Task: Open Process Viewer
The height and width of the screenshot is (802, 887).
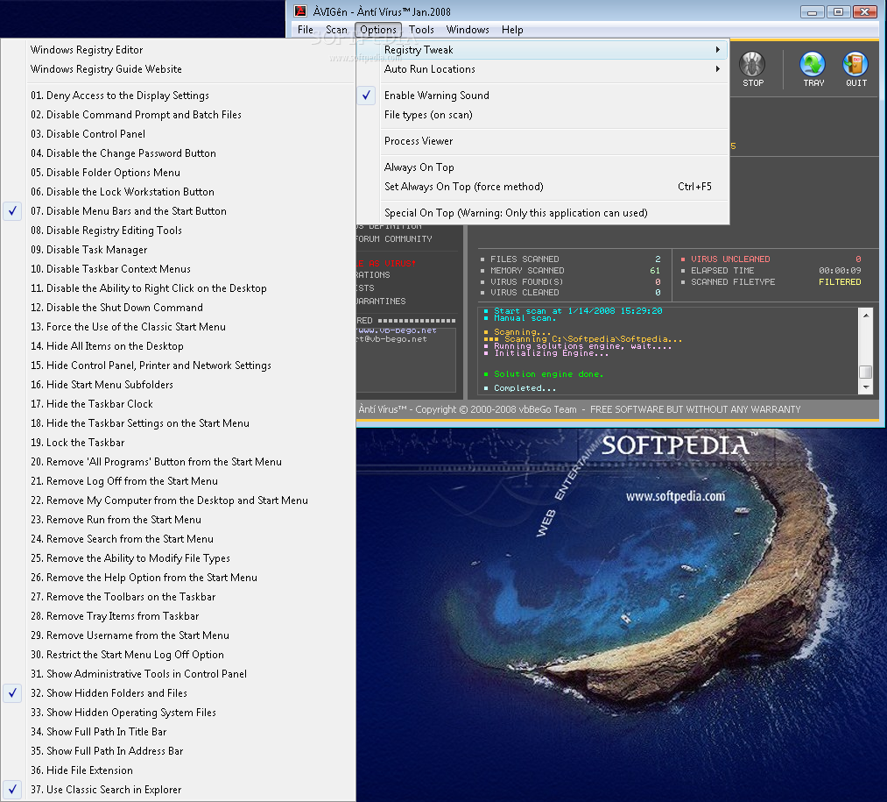Action: point(543,140)
